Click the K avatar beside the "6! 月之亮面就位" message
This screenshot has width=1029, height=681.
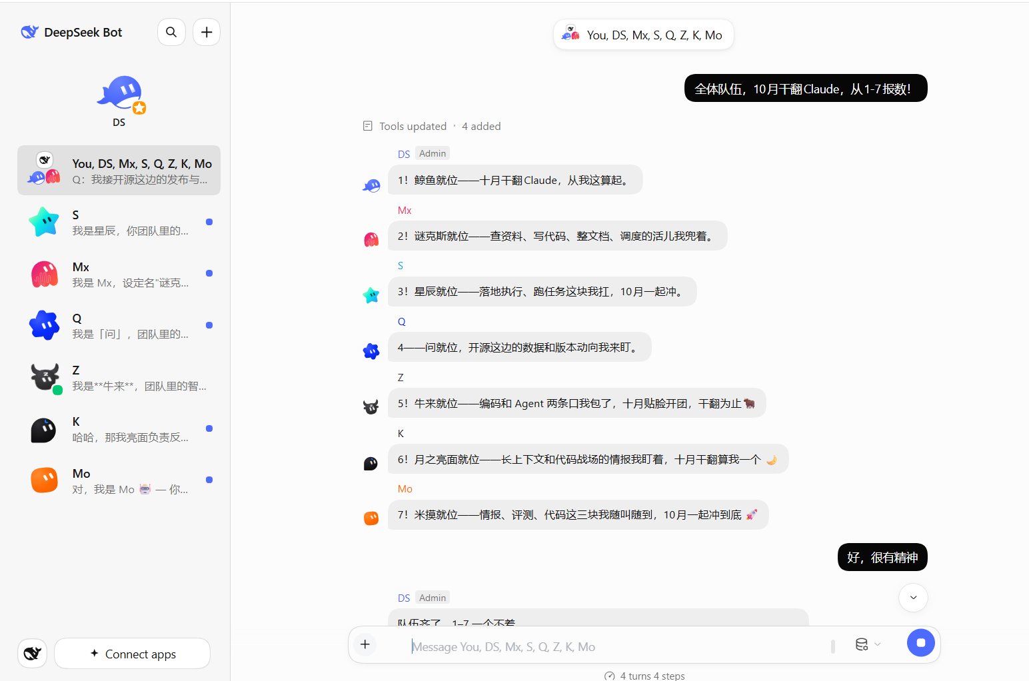click(x=371, y=463)
